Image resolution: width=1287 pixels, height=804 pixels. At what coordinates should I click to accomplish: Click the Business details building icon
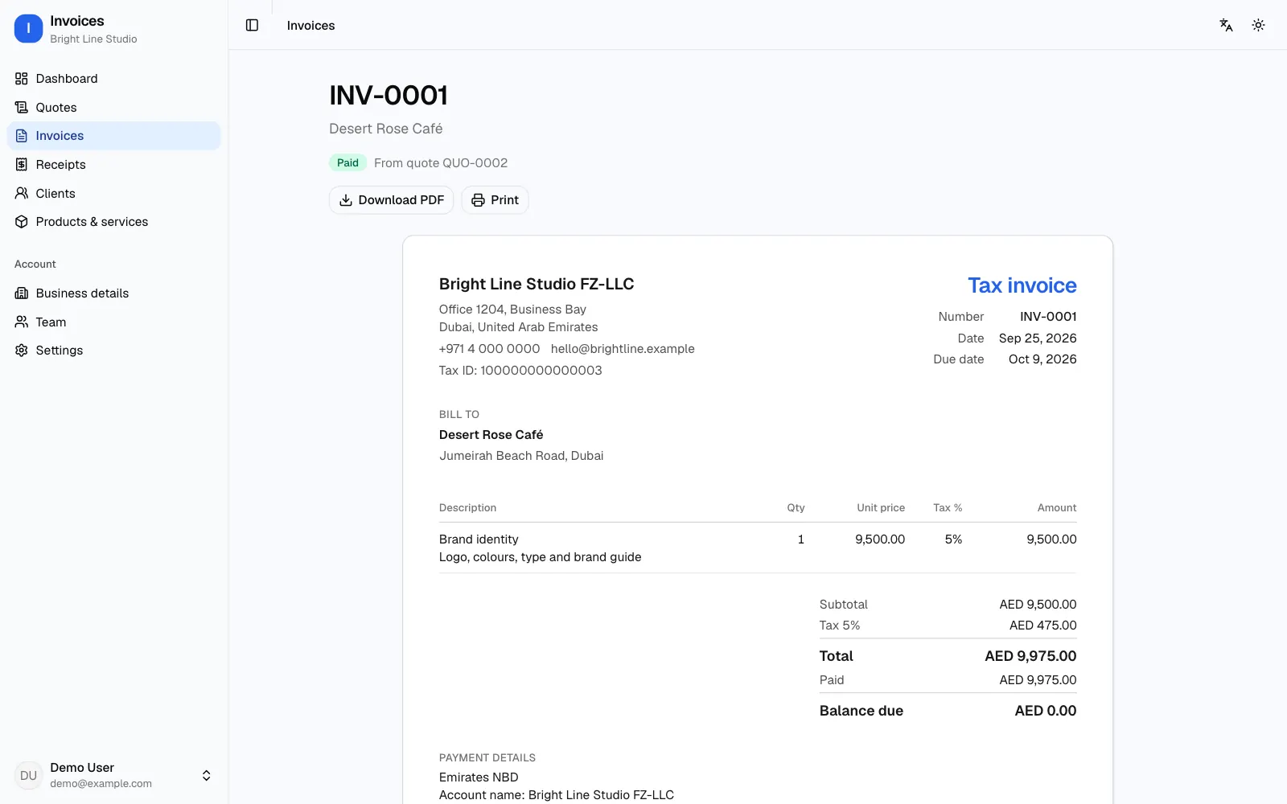click(x=22, y=293)
